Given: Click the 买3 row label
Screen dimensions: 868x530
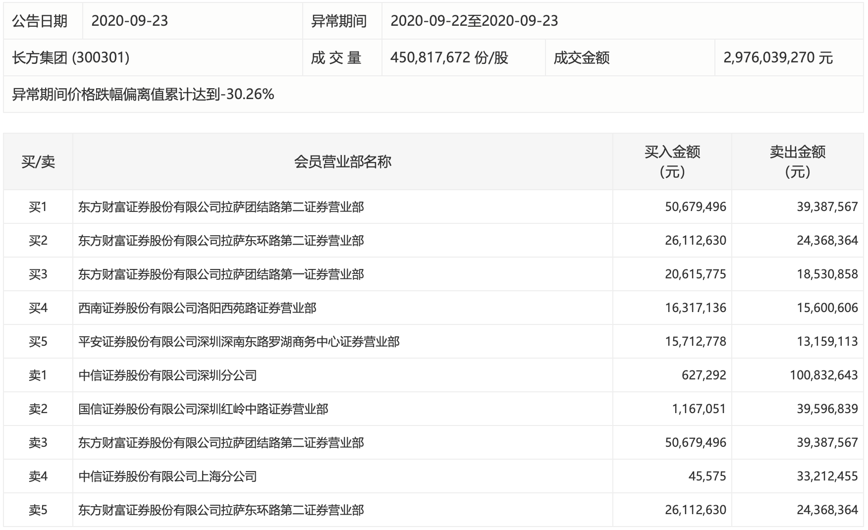Looking at the screenshot, I should [x=38, y=274].
